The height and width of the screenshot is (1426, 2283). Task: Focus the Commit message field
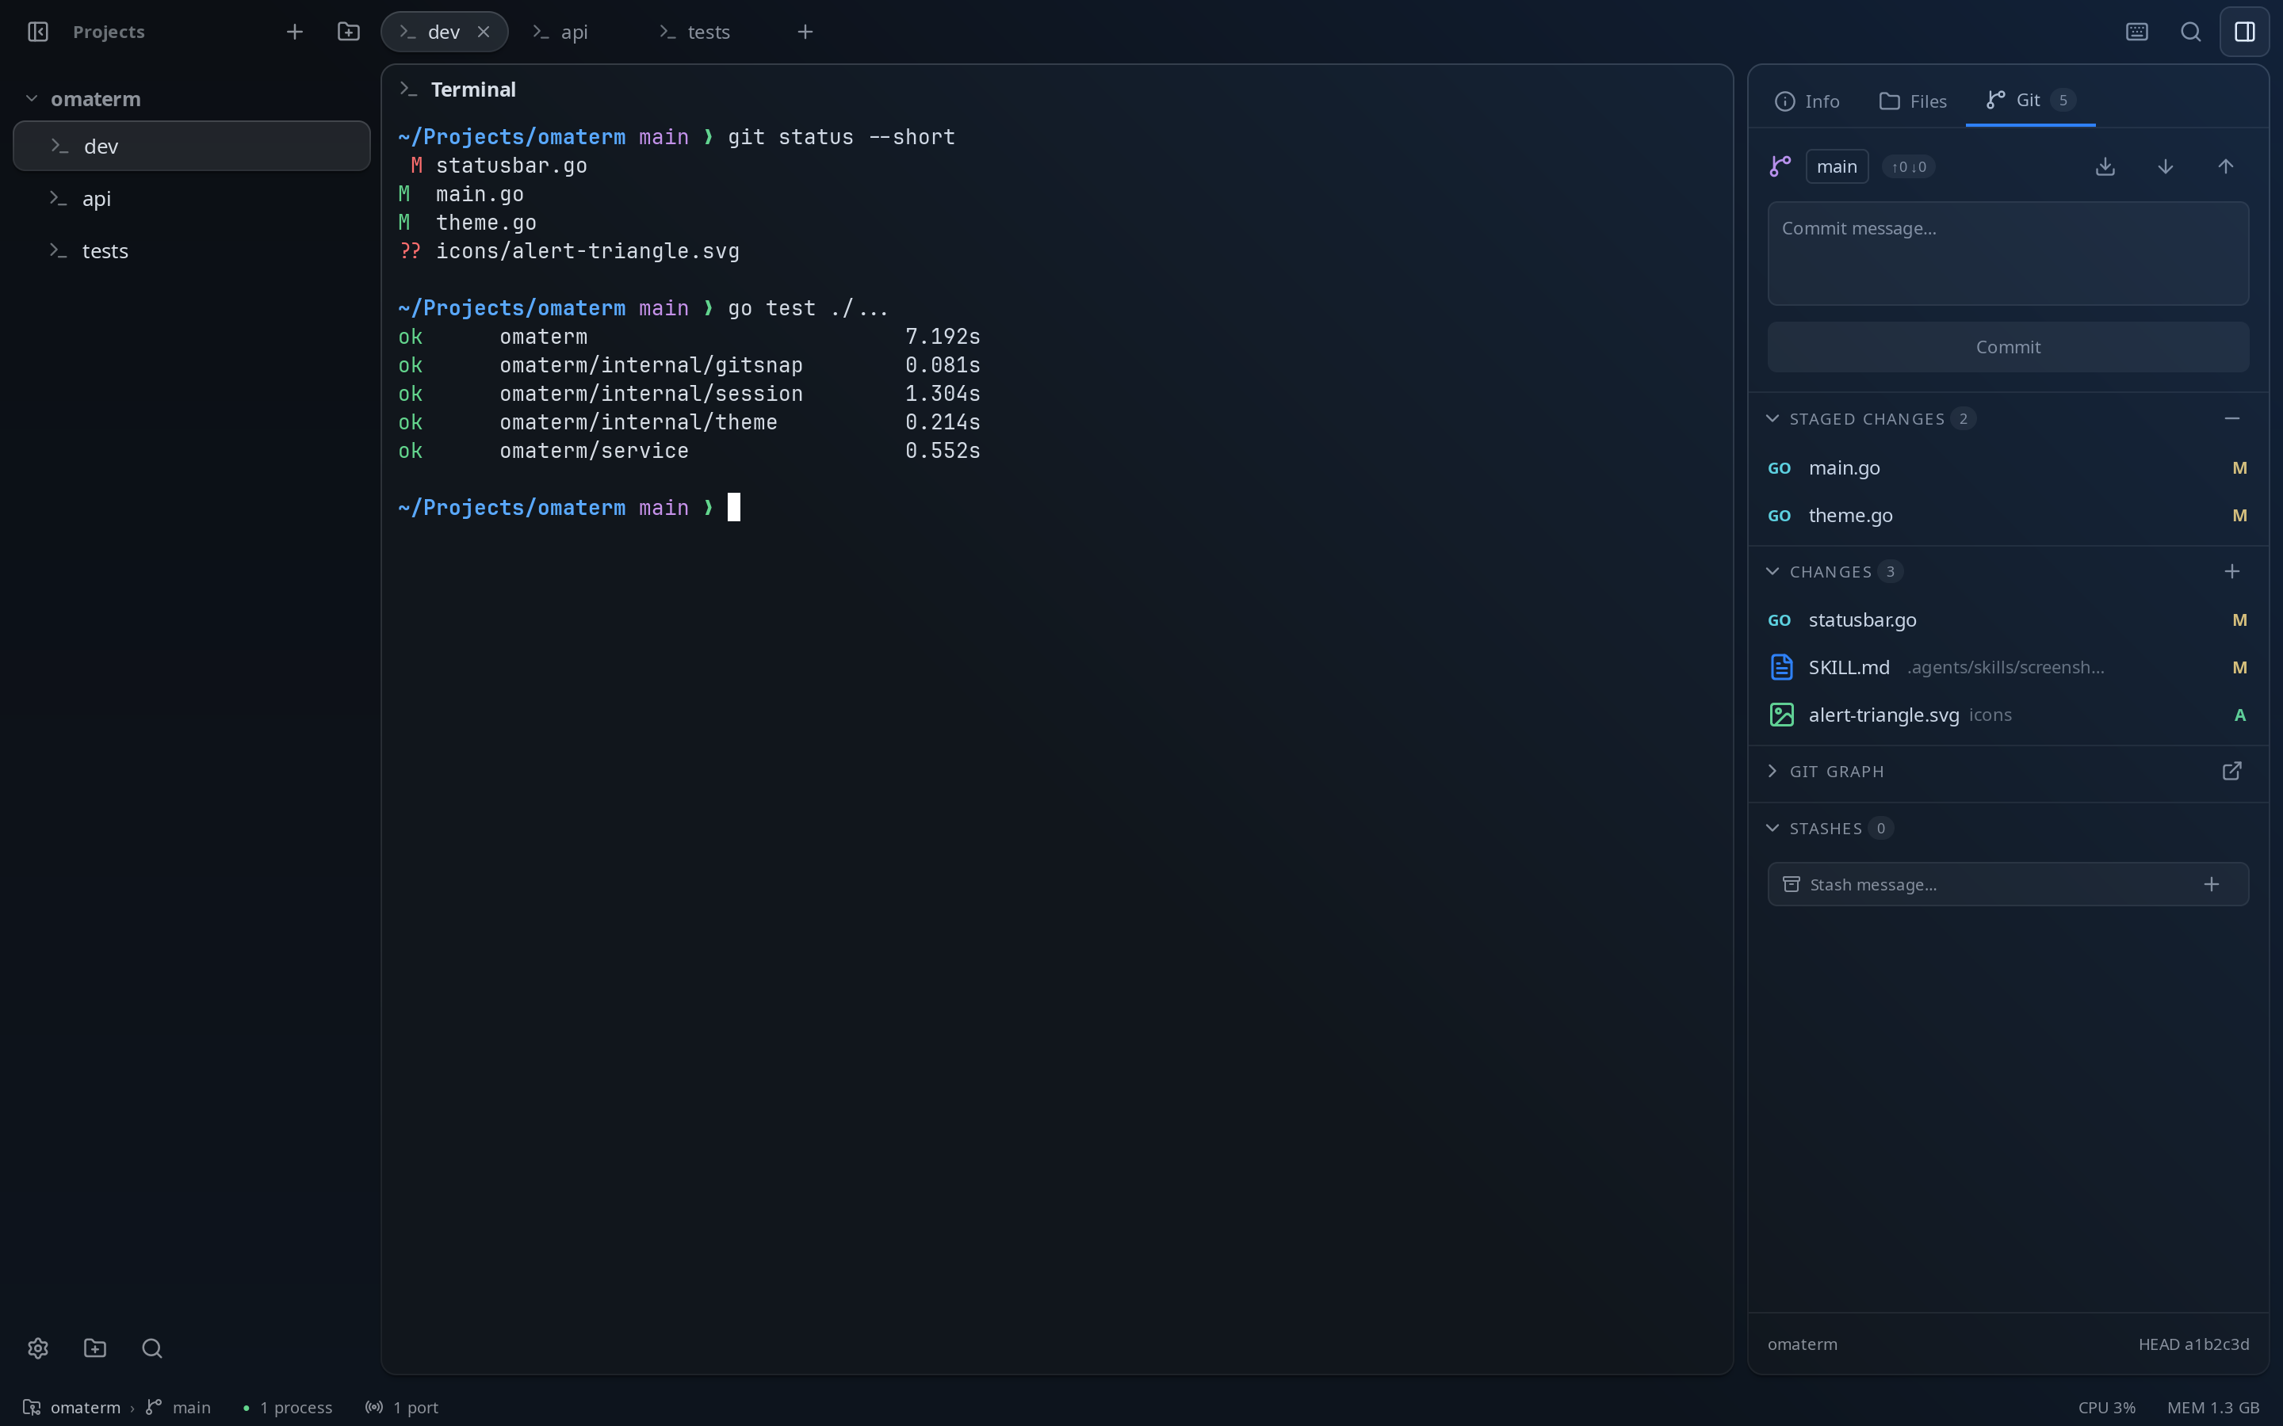pos(2007,253)
